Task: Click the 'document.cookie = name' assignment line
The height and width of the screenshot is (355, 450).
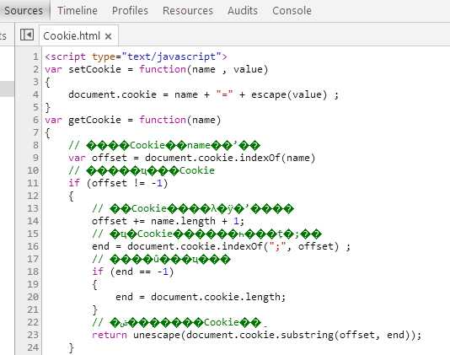Action: tap(203, 94)
